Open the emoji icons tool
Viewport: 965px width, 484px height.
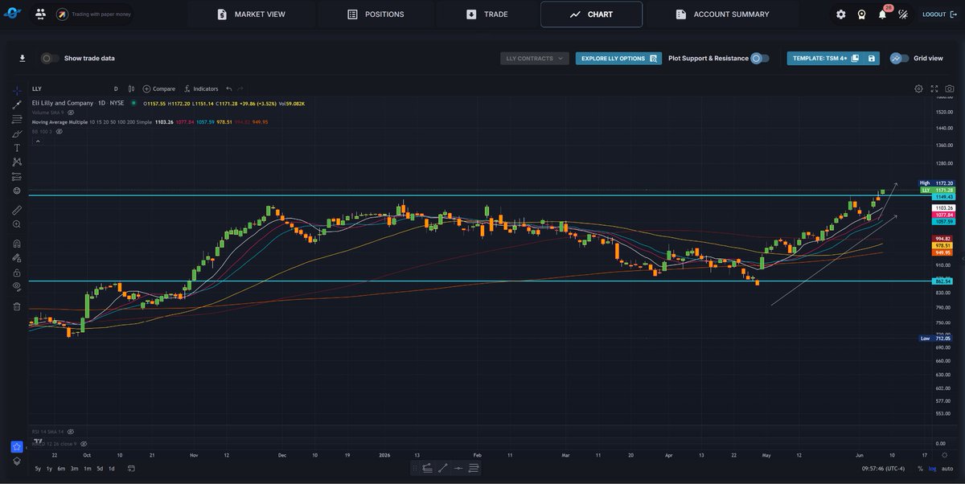click(x=17, y=191)
